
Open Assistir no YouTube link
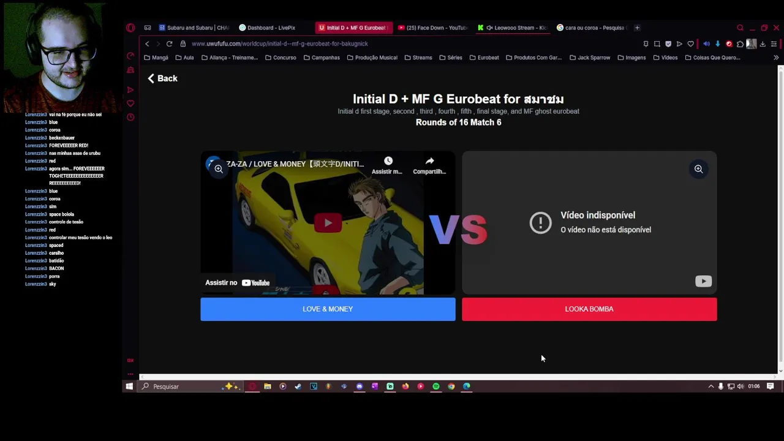coord(238,282)
